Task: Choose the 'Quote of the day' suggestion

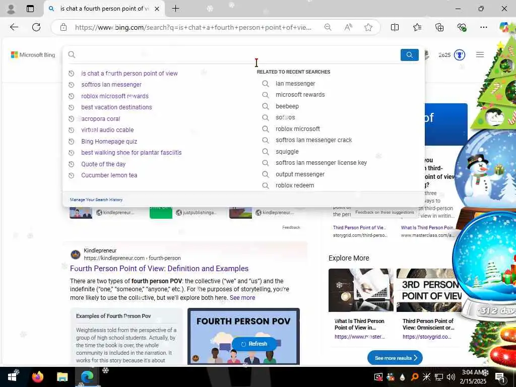Action: (103, 164)
